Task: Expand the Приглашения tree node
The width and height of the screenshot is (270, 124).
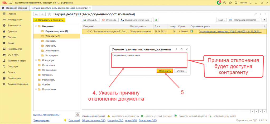Action: click(x=36, y=89)
